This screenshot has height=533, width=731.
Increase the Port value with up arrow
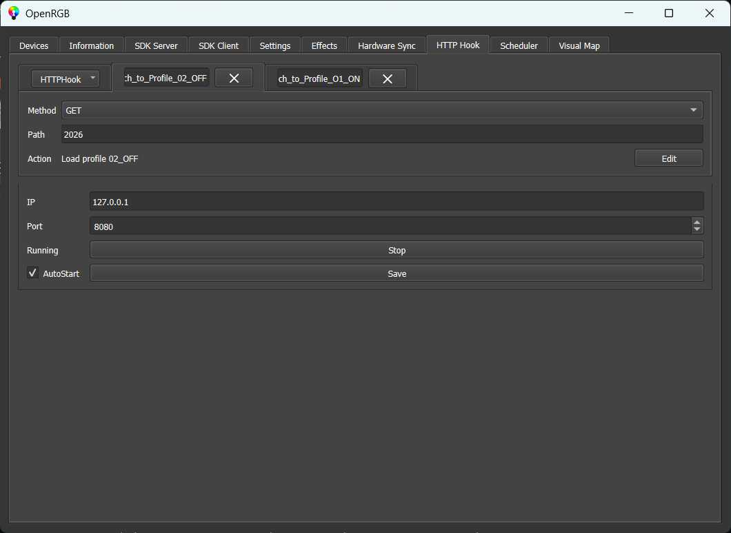(697, 222)
